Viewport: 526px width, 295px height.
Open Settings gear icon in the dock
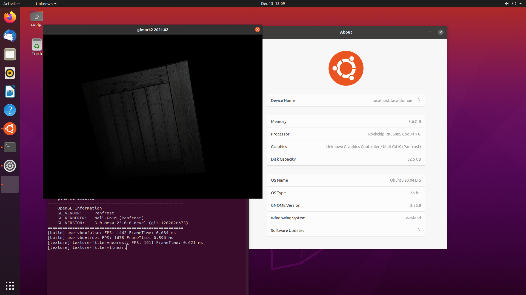pos(10,166)
